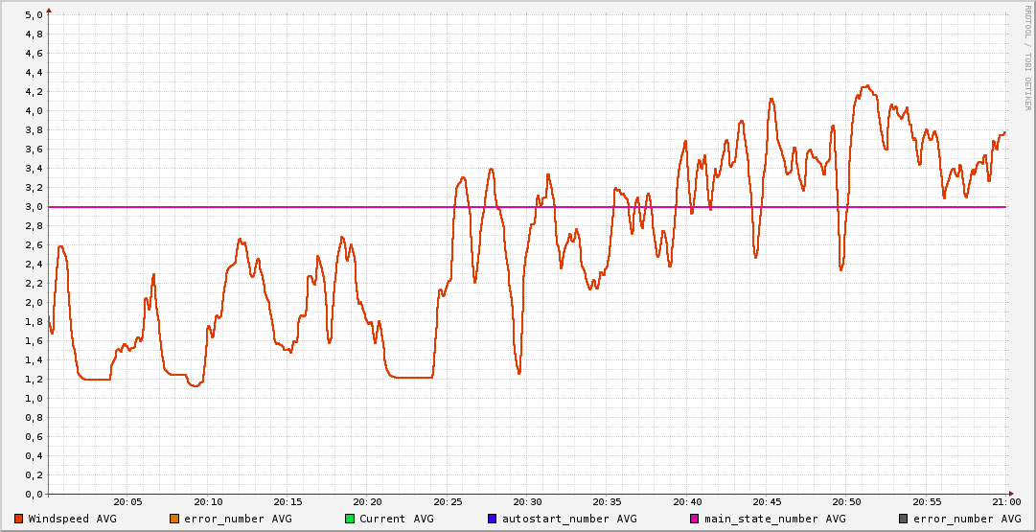Click the 1,0 y-axis value label
The width and height of the screenshot is (1036, 532).
point(34,399)
